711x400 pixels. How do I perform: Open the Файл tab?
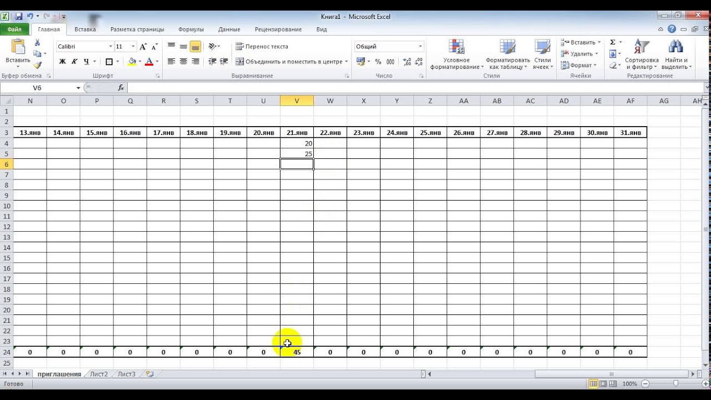tap(15, 29)
